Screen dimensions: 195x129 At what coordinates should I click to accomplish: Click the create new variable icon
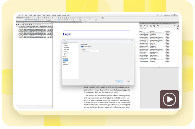coord(141,26)
